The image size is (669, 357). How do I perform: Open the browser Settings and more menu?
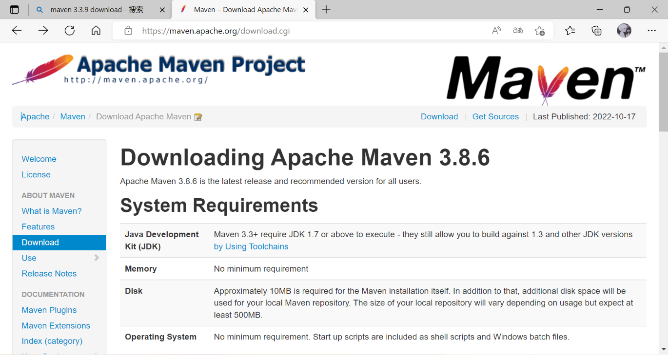(652, 31)
